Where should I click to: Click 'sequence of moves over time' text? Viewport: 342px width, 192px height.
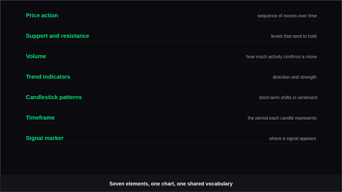click(x=287, y=16)
